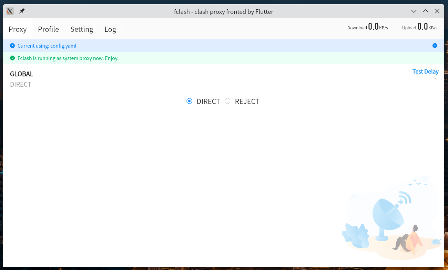Click the Download speed indicator
The width and height of the screenshot is (448, 270).
(368, 27)
